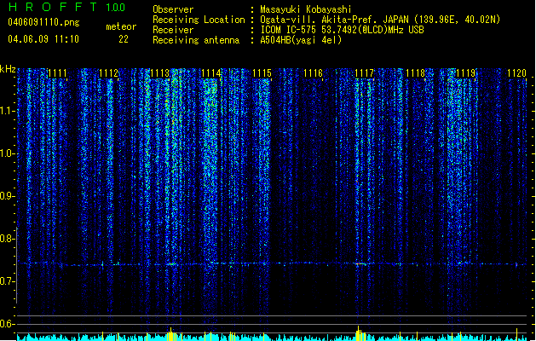The width and height of the screenshot is (536, 341).
Task: Click the 1116 time marker
Action: (313, 73)
